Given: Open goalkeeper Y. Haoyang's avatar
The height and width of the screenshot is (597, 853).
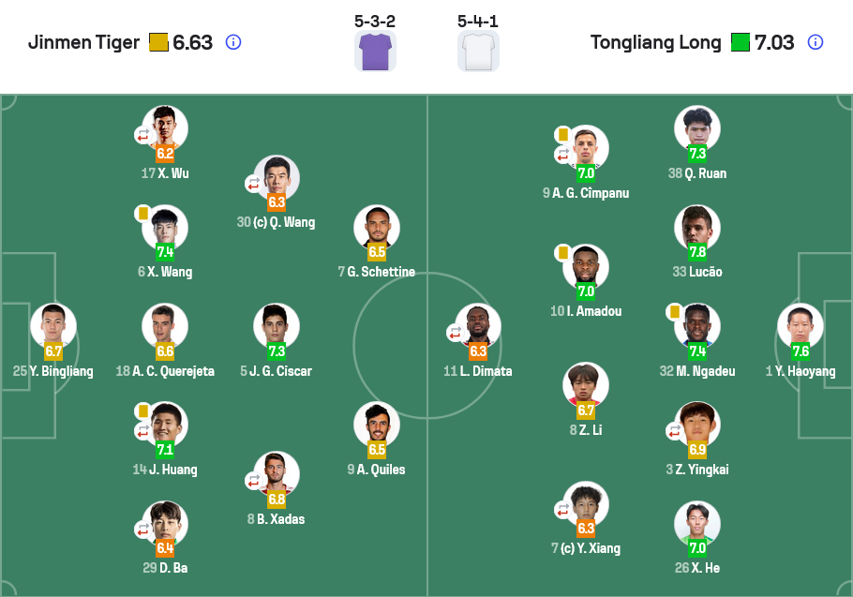Looking at the screenshot, I should click(x=800, y=326).
